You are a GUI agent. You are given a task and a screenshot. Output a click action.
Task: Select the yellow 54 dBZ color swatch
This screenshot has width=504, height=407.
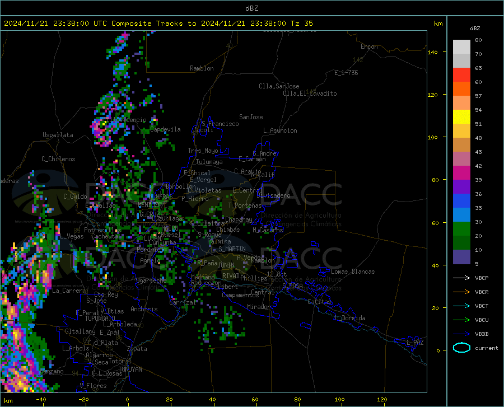(x=461, y=117)
